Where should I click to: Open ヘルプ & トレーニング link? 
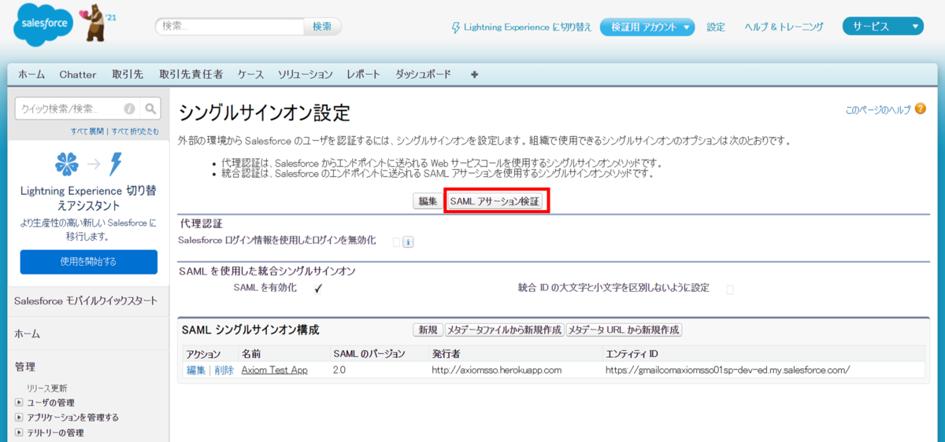click(x=784, y=28)
